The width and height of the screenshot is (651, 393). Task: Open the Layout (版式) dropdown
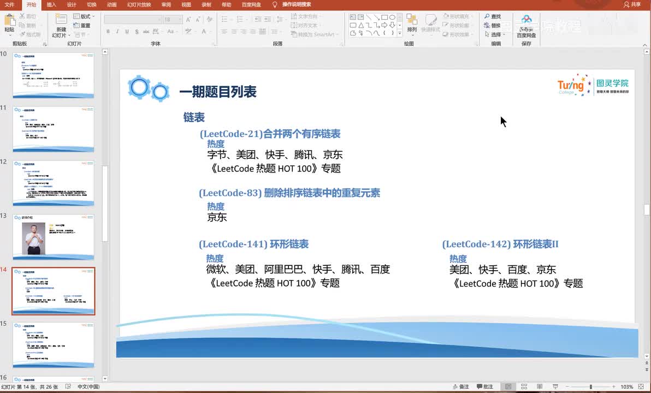(85, 16)
